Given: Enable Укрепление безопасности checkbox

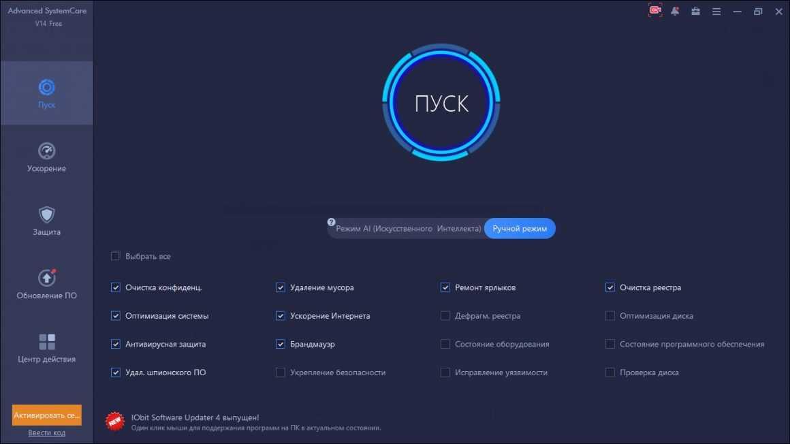Looking at the screenshot, I should pyautogui.click(x=280, y=372).
